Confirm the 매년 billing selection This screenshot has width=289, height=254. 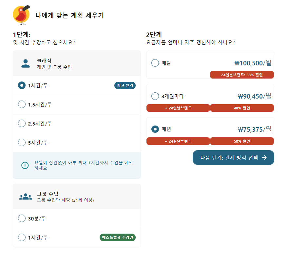click(155, 129)
